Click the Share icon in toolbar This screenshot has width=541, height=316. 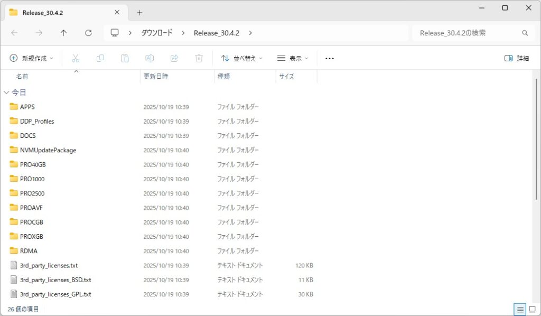[x=174, y=58]
